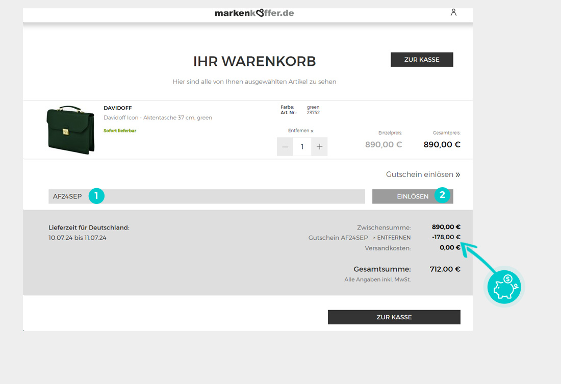The image size is (561, 384).
Task: Increase quantity with the plus button
Action: click(x=319, y=147)
